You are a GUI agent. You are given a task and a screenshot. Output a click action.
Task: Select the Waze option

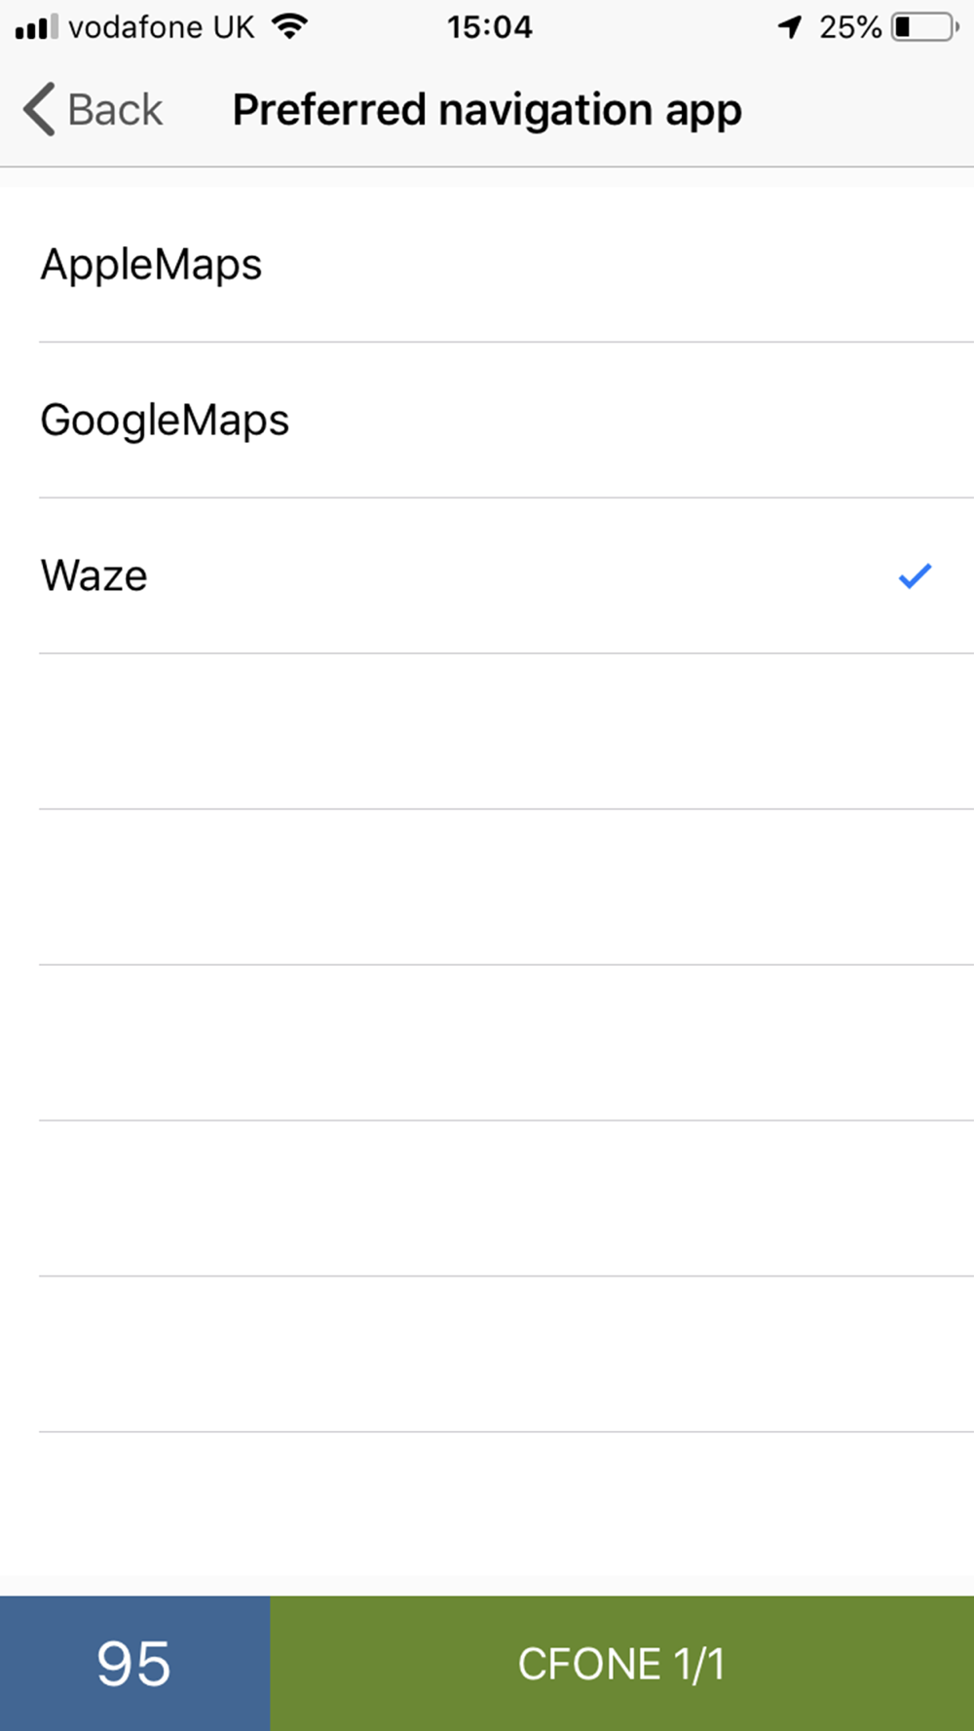click(94, 576)
